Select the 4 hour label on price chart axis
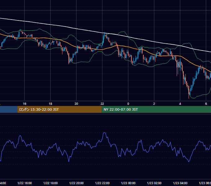 (180, 104)
